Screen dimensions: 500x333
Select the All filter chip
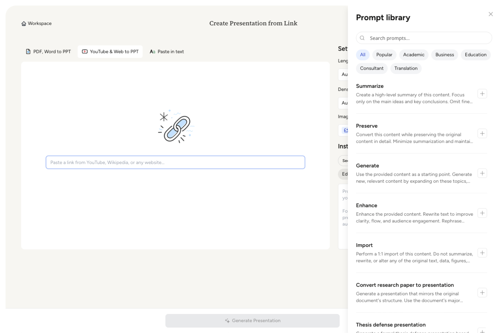362,55
